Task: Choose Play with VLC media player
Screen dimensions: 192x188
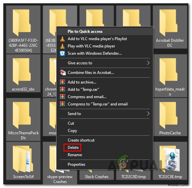Action: tap(105, 46)
